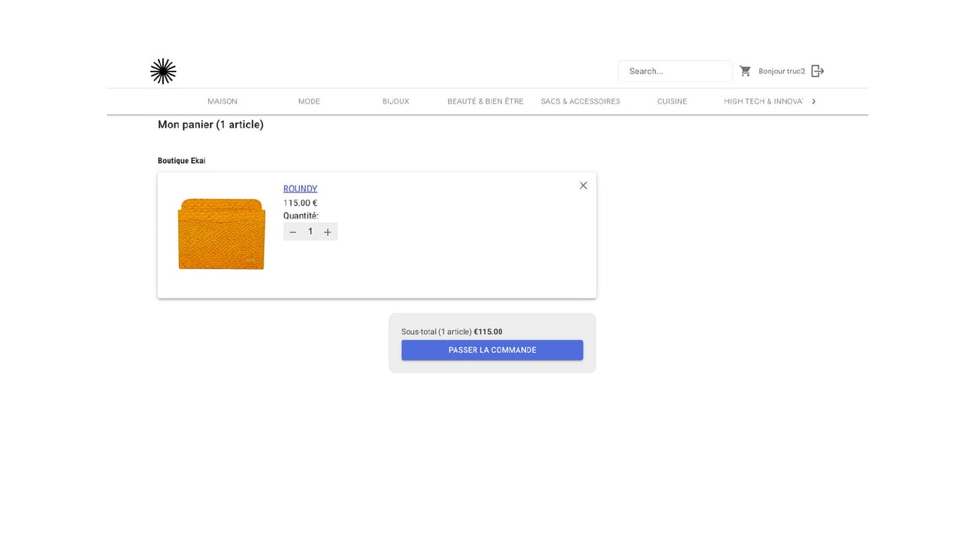
Task: Click the Bonjour truc2 account label
Action: [782, 71]
